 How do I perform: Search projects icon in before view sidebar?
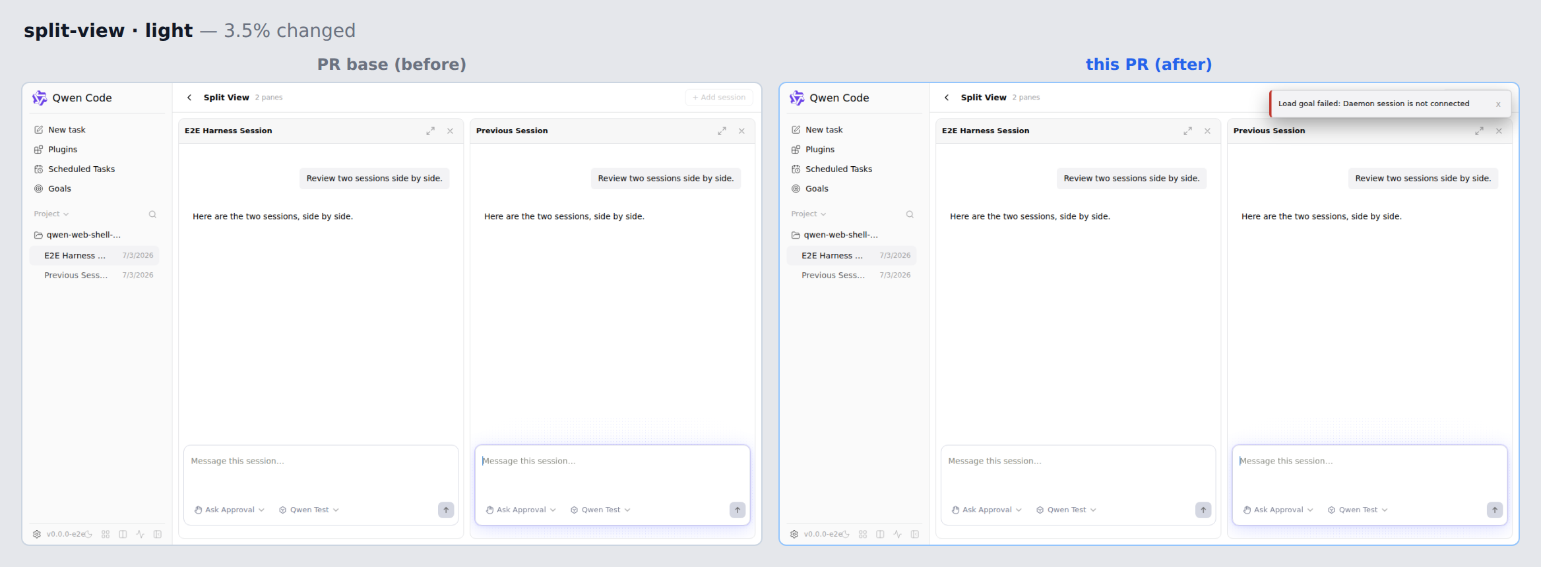tap(152, 214)
